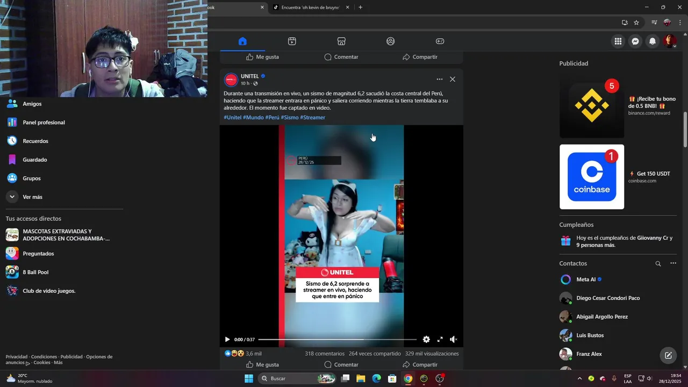Click the #Streamer hashtag

point(313,117)
